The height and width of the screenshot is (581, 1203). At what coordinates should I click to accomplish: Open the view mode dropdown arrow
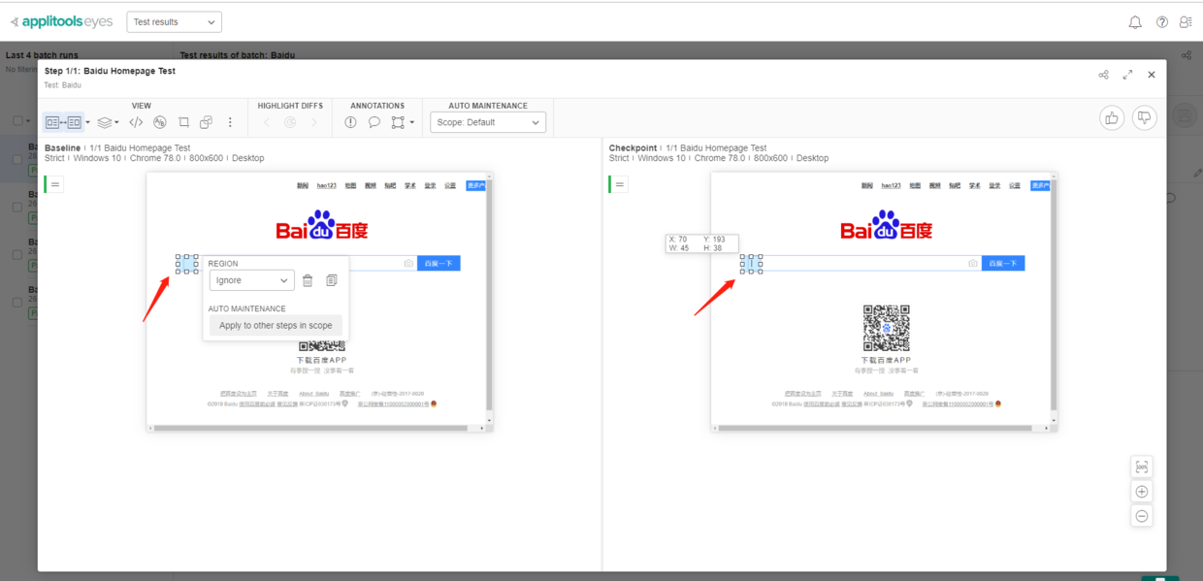(x=88, y=122)
